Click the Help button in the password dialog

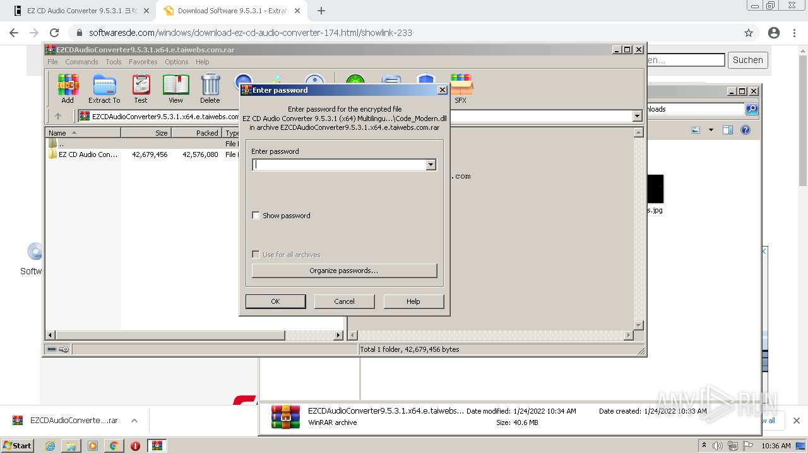(413, 301)
